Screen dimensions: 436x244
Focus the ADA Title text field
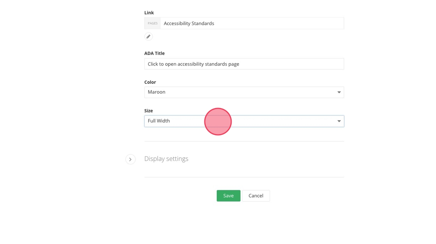pos(244,64)
